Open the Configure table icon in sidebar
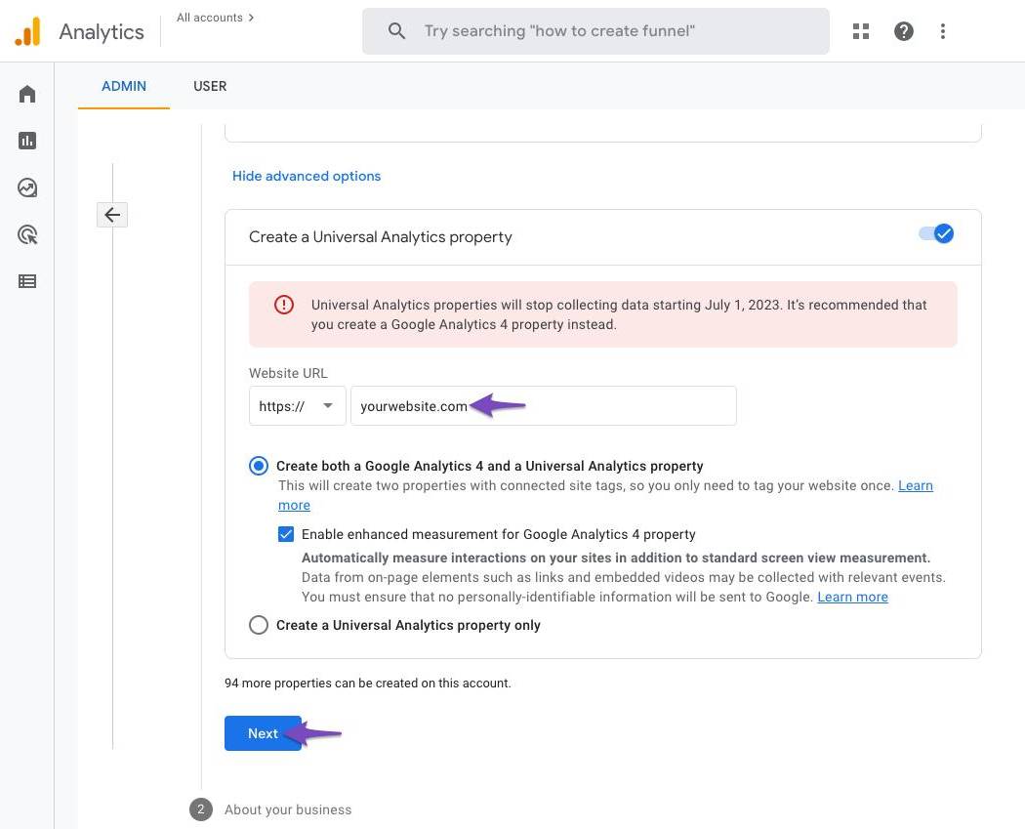This screenshot has width=1025, height=829. pos(27,281)
